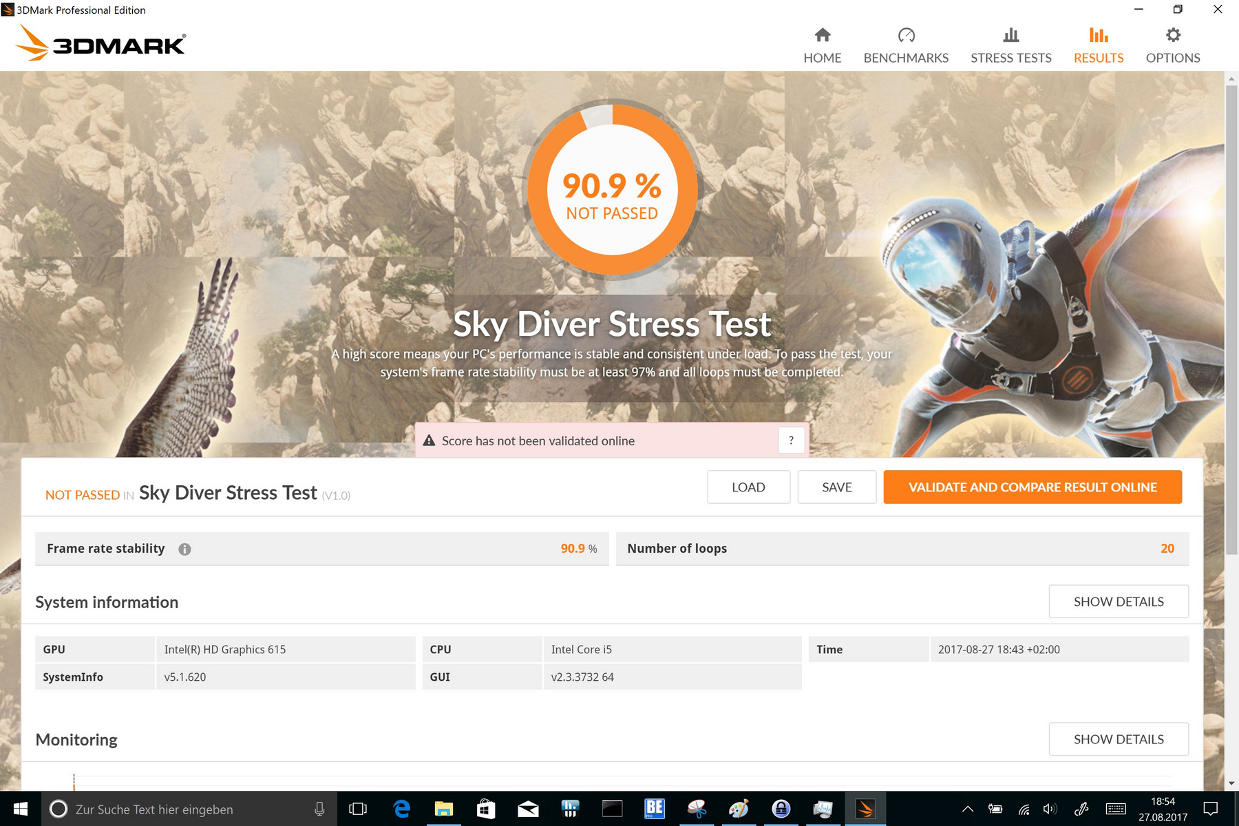Click the battery status tray icon
Viewport: 1239px width, 826px height.
click(995, 809)
